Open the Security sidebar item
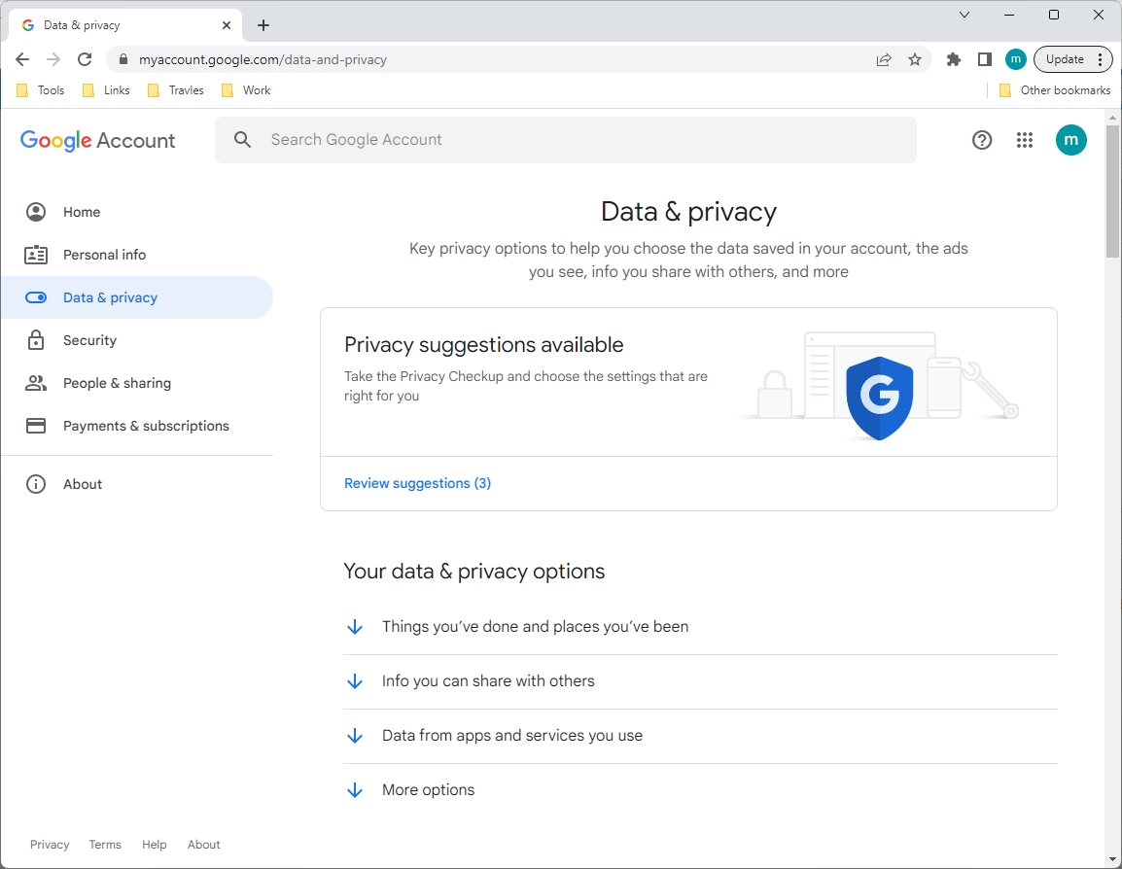The width and height of the screenshot is (1122, 869). 89,340
